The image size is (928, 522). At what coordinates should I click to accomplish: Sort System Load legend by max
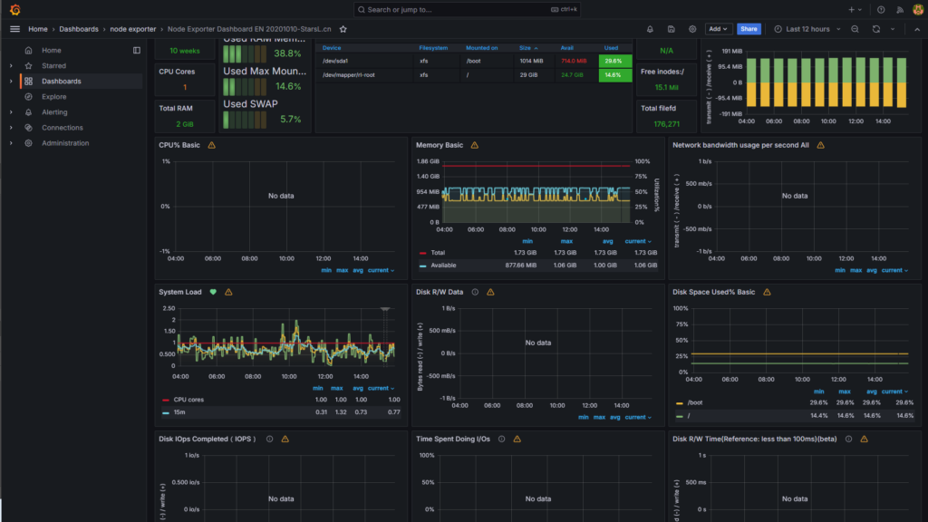(x=337, y=388)
